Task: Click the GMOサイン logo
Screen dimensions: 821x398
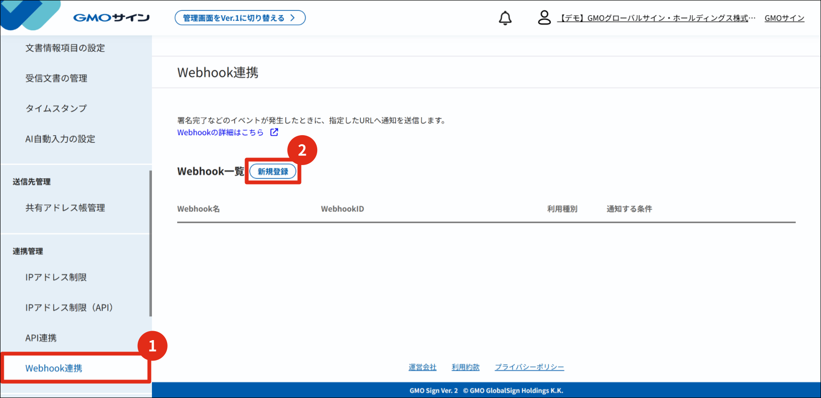Action: pos(111,18)
